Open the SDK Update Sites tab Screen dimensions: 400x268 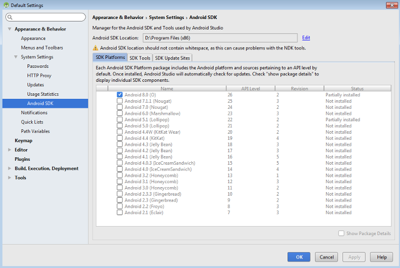point(172,58)
